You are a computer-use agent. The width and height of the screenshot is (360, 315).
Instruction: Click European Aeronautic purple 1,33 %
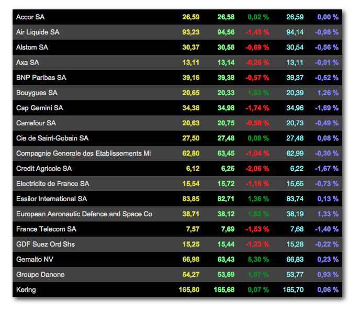(x=328, y=214)
